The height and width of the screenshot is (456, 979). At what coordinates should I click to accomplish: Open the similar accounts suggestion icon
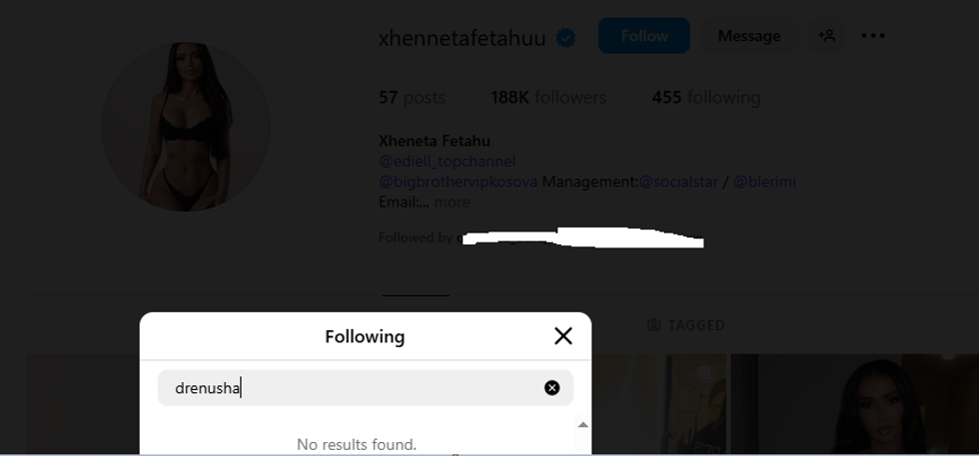click(827, 36)
